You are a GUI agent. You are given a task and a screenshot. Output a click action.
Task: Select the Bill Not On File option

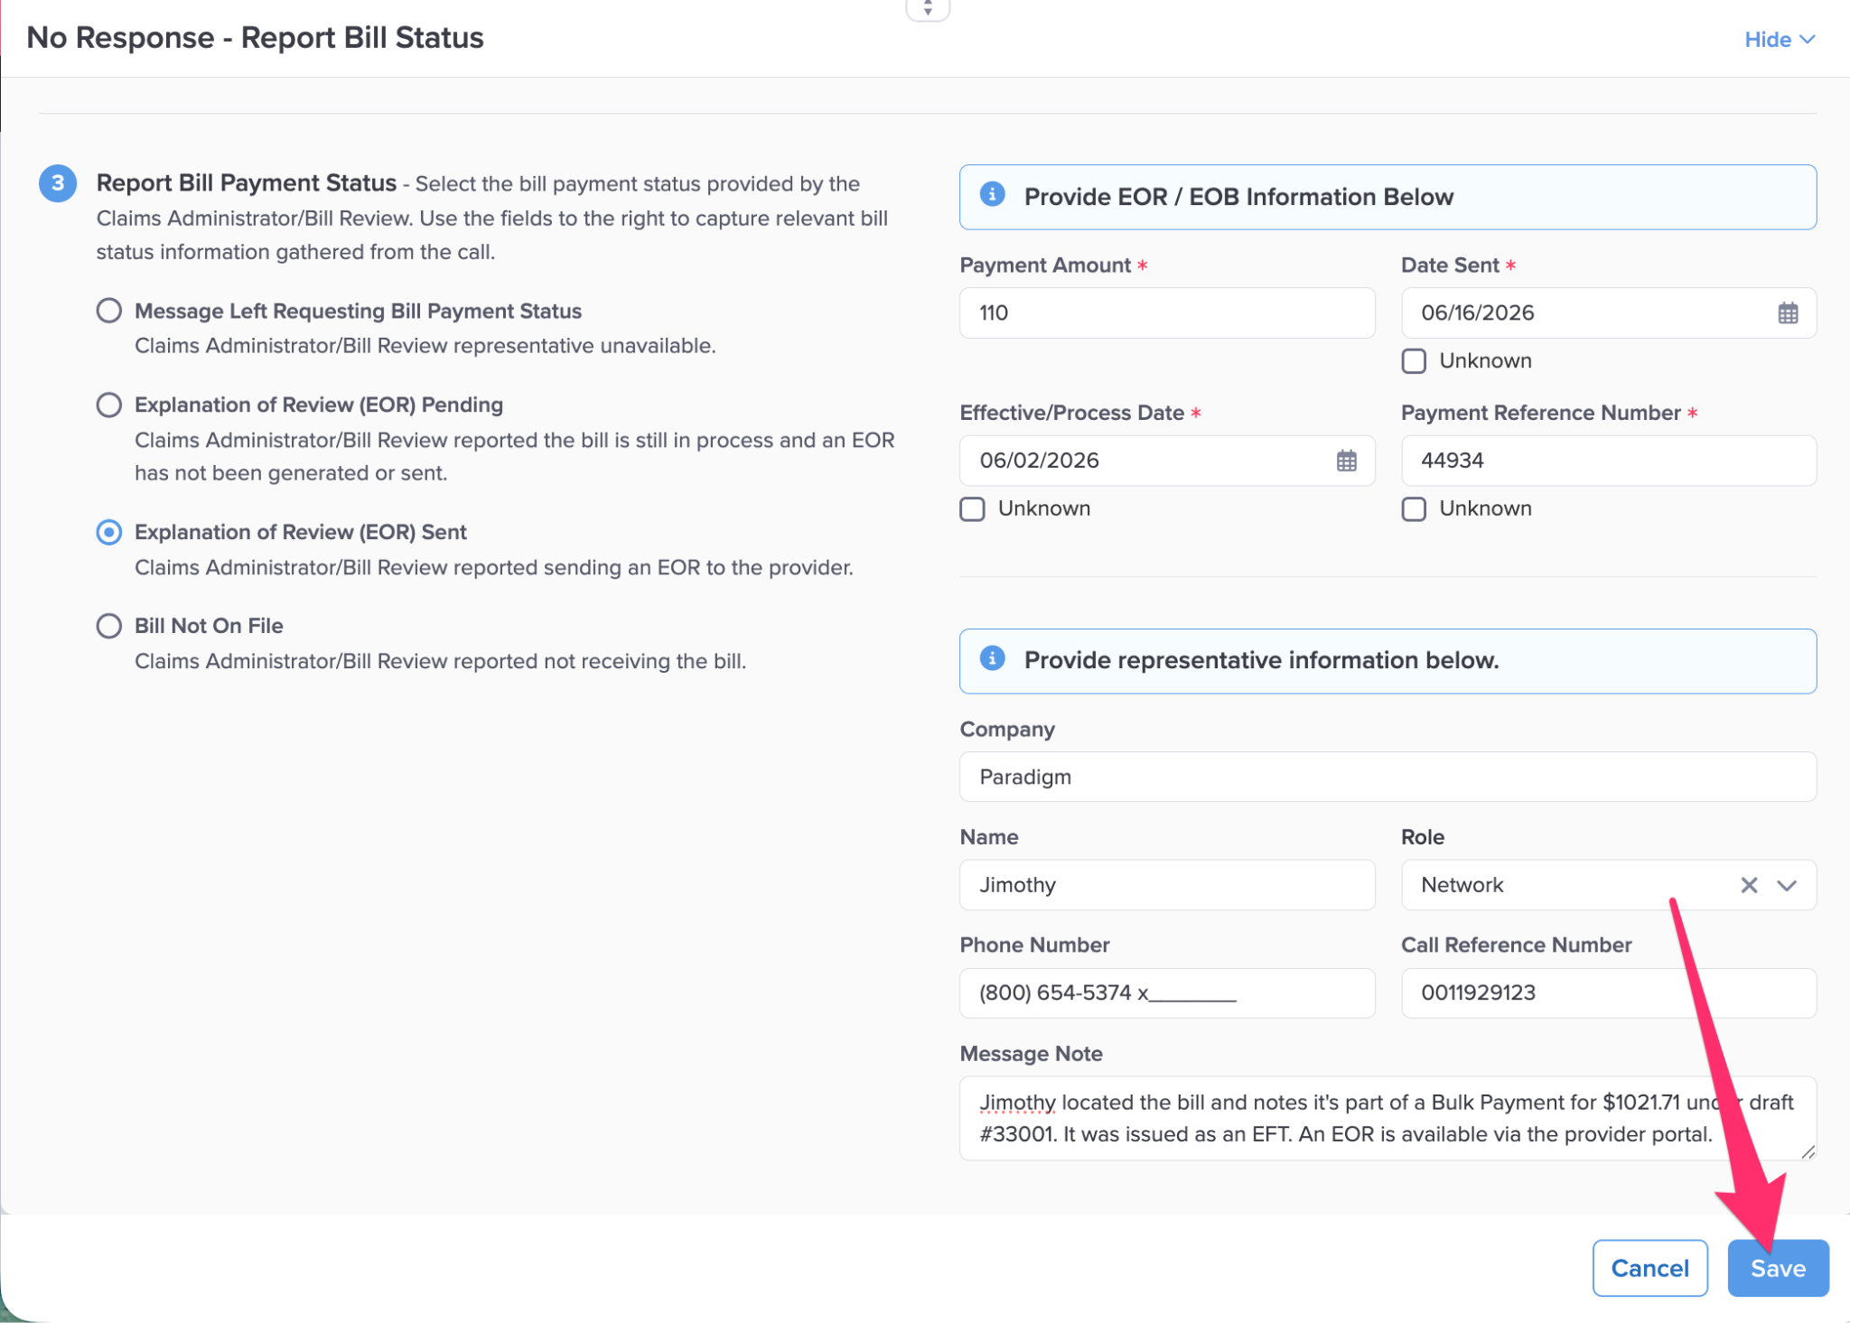point(109,626)
